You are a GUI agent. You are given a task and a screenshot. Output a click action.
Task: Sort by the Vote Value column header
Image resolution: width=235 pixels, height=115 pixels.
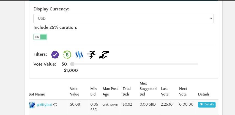pos(75,91)
